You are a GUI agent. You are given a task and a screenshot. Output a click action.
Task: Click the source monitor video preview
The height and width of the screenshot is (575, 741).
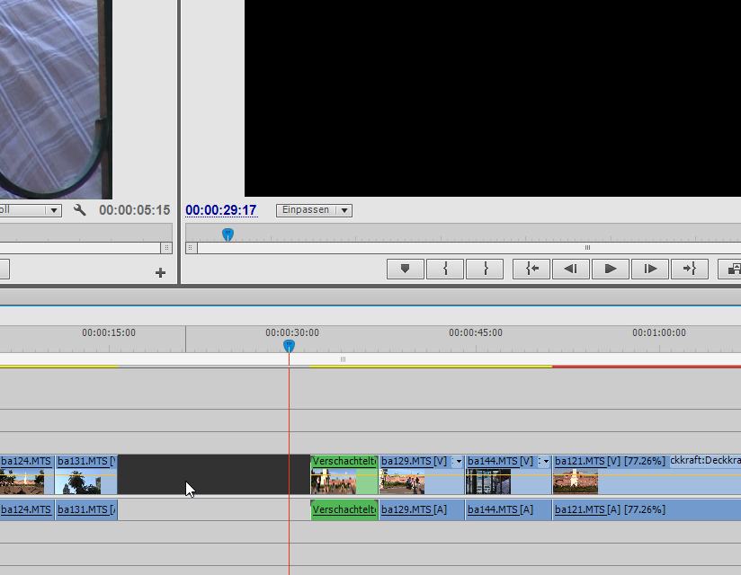point(56,99)
